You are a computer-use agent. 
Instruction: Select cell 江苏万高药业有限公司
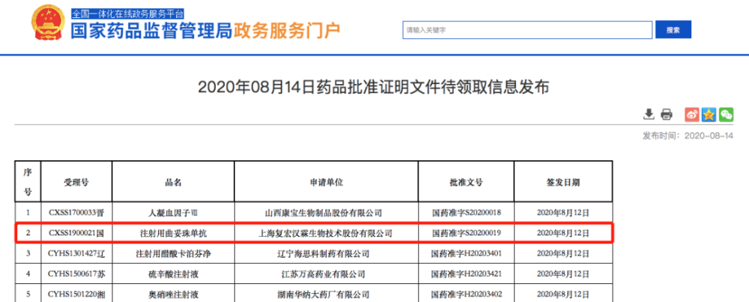coord(327,274)
